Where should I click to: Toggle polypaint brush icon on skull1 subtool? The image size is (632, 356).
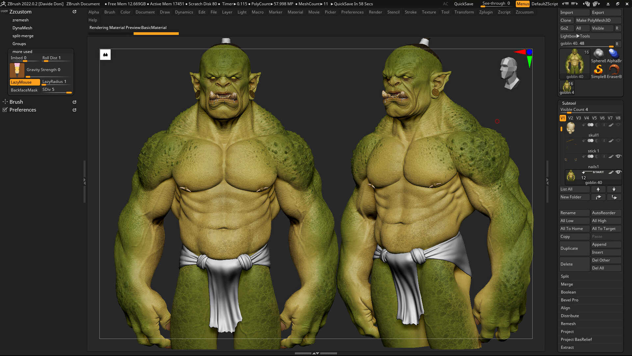click(x=611, y=125)
